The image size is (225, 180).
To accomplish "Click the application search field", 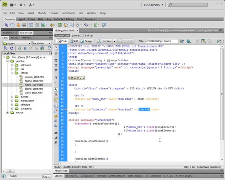I will click(188, 4).
